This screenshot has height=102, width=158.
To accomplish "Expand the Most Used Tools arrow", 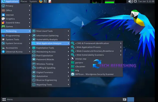I will 68,31.
